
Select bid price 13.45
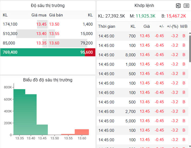click(x=41, y=24)
